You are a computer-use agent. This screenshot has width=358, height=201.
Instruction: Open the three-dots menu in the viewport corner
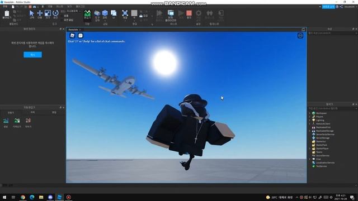pos(300,36)
